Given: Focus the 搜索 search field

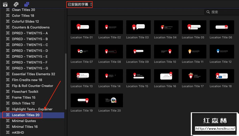Looking at the screenshot, I should 222,12.
